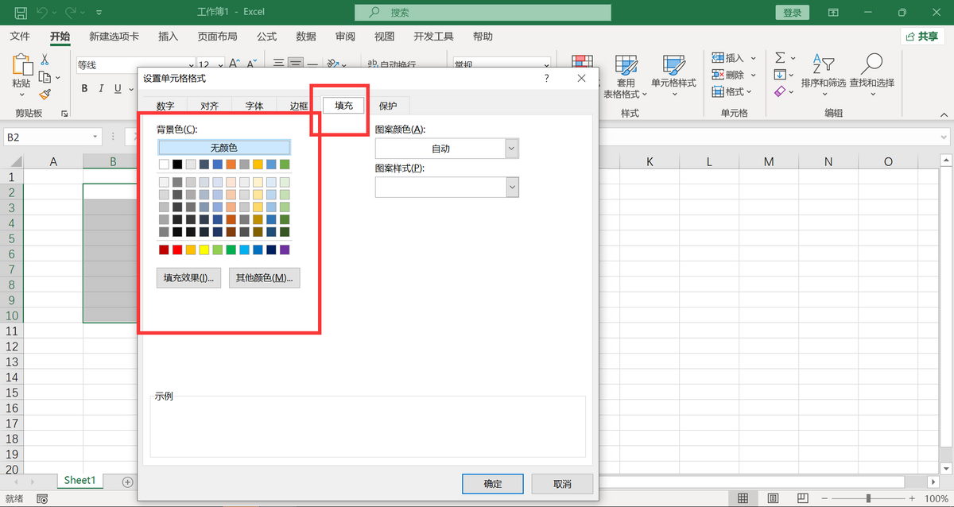Open the Name Box dropdown arrow

click(95, 137)
